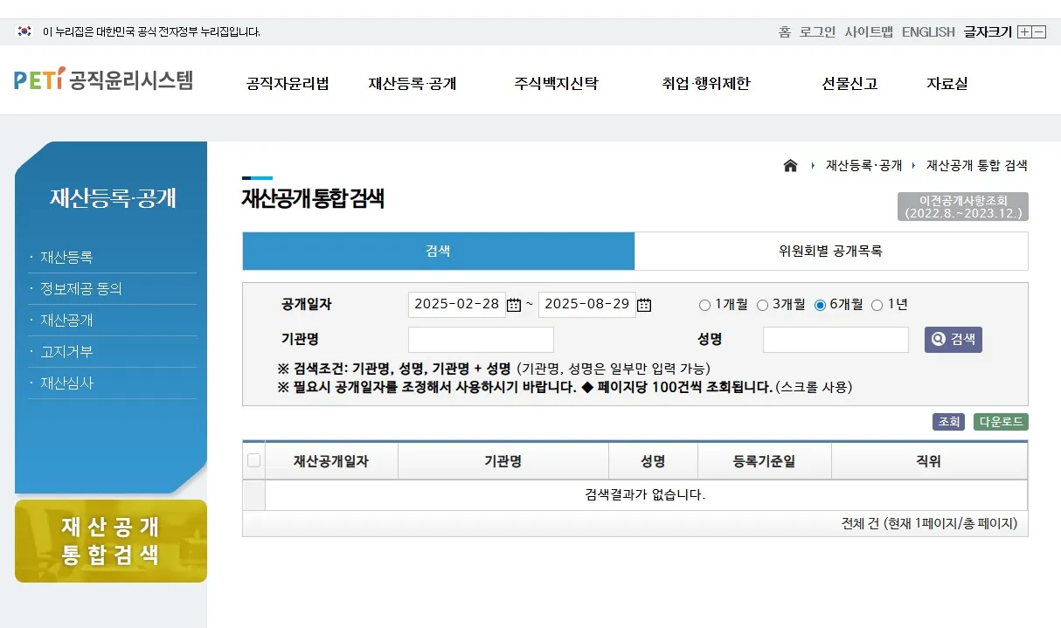This screenshot has width=1061, height=628.
Task: Click the 이전공개사항조회 history button
Action: (x=961, y=206)
